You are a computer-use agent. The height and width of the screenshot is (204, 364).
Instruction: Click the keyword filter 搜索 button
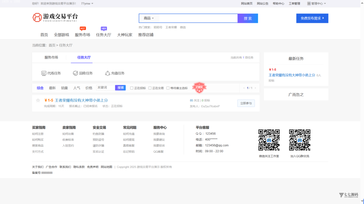121,88
